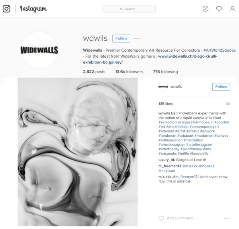
Task: Like the post with heart icon
Action: coord(161,218)
